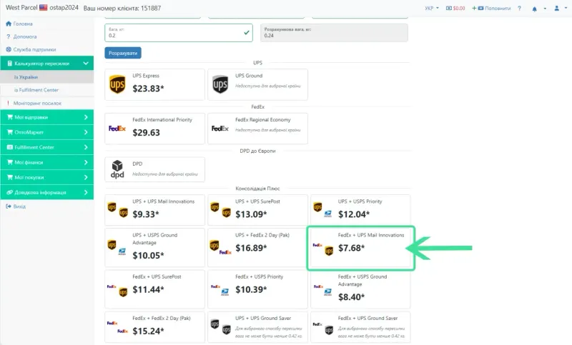
Task: Click the link icon beside Довідкова інформація
Action: pos(10,192)
